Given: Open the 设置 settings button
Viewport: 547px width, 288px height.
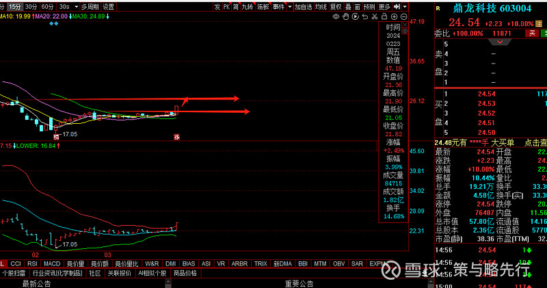Looking at the screenshot, I should coord(109,7).
